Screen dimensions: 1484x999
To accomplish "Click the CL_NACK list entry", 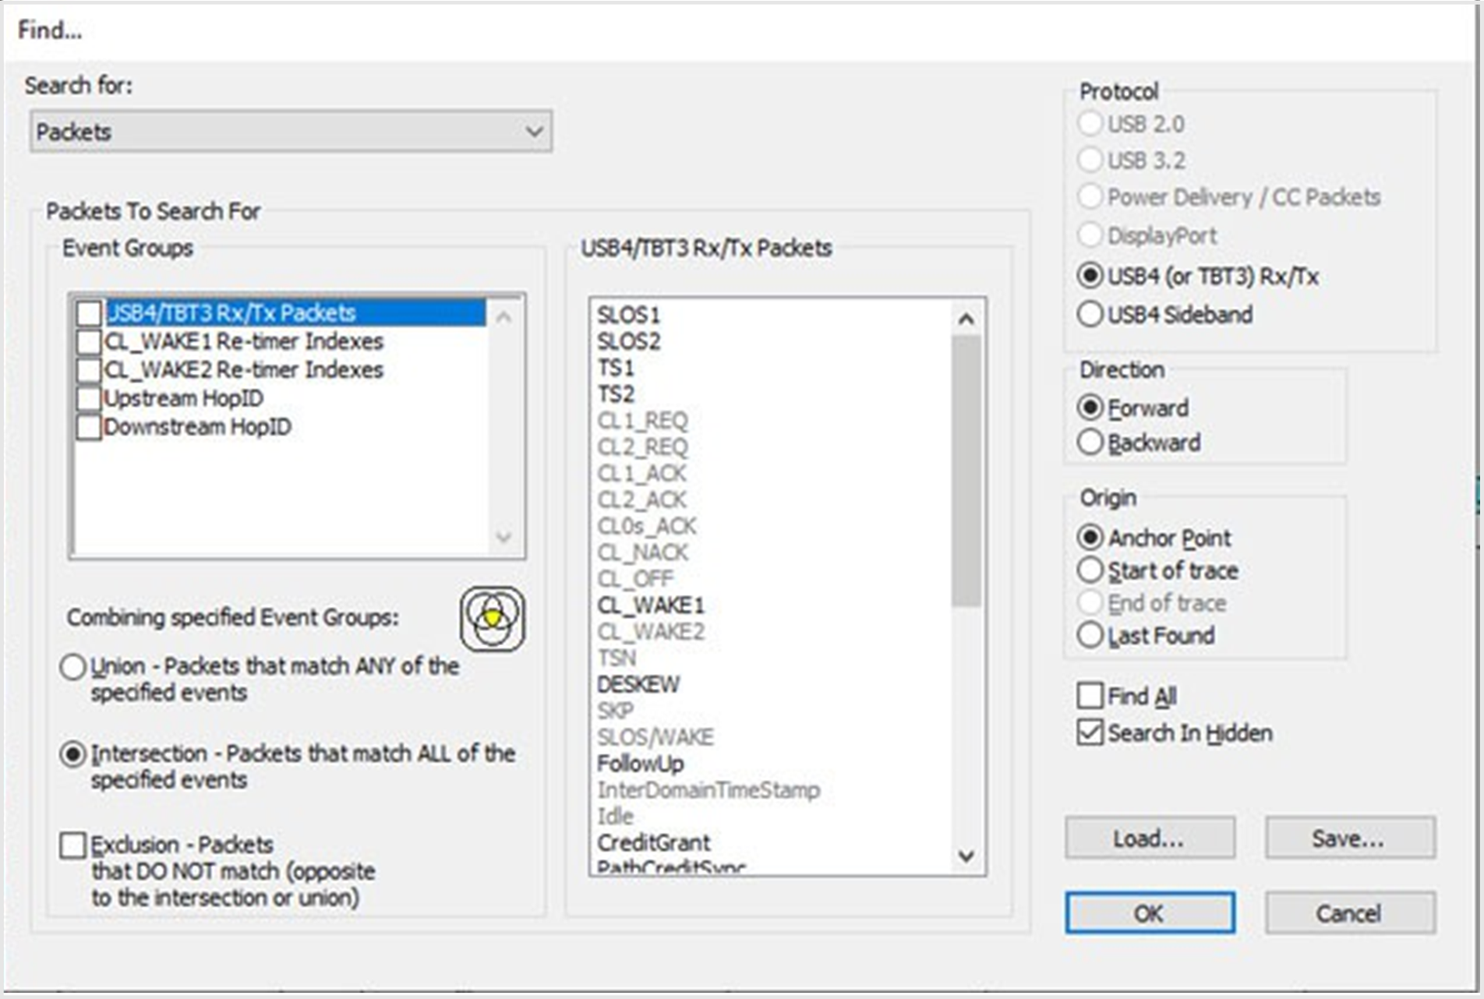I will click(642, 552).
